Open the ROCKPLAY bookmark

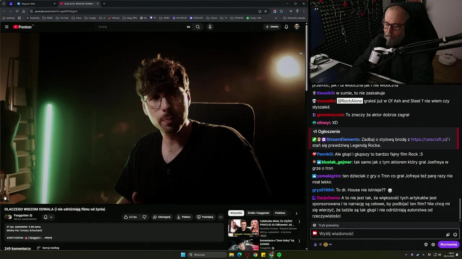180,18
